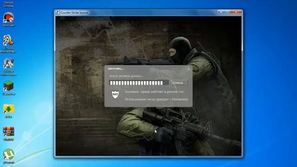Close the Загрузка loading dialog
The width and height of the screenshot is (297, 167).
coord(189,69)
